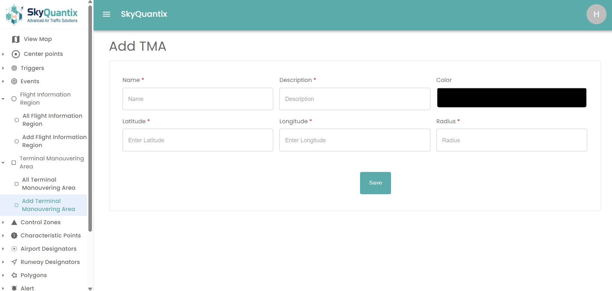Open the black Color picker swatch
The image size is (612, 291).
(511, 98)
